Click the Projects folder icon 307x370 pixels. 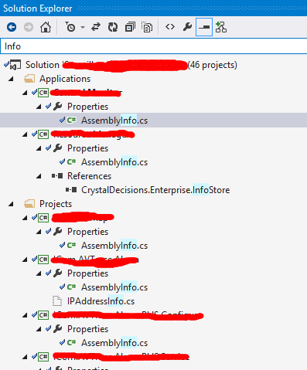click(x=29, y=204)
